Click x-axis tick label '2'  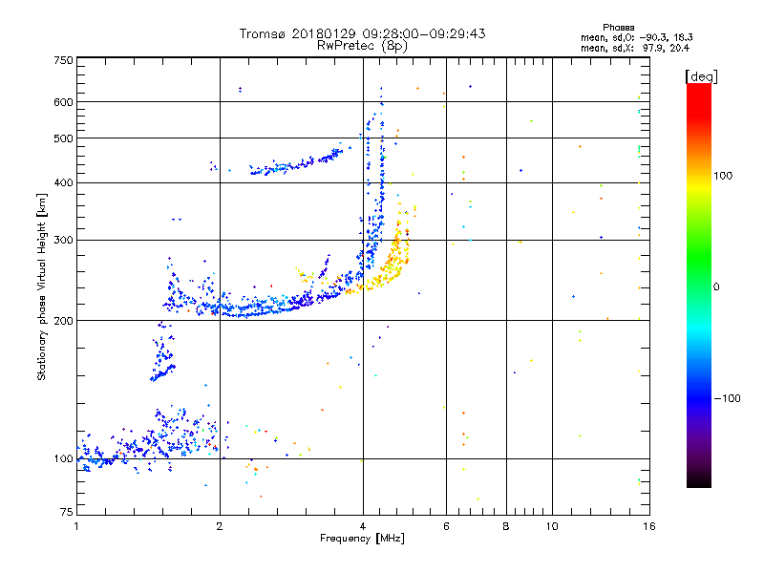220,526
